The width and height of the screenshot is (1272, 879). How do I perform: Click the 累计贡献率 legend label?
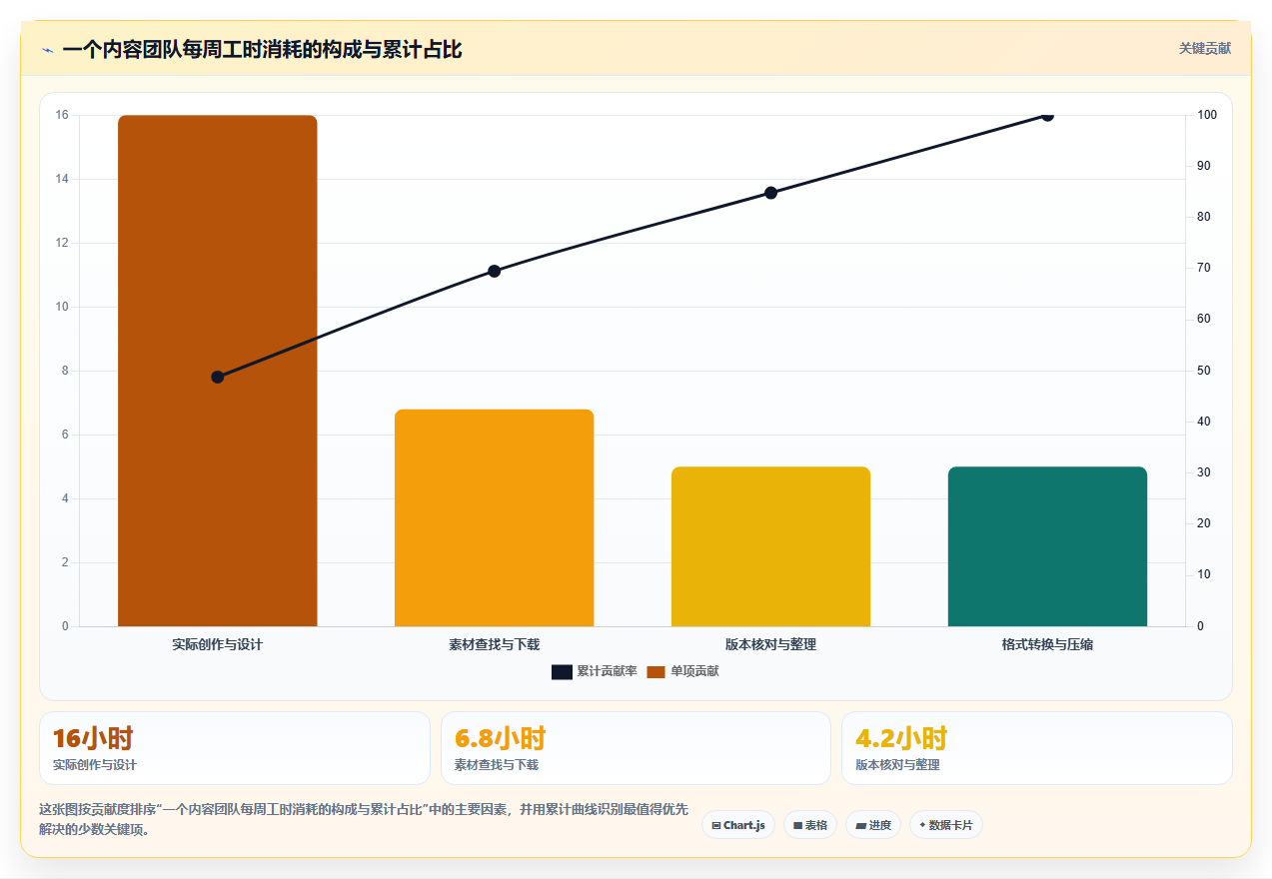click(x=607, y=671)
